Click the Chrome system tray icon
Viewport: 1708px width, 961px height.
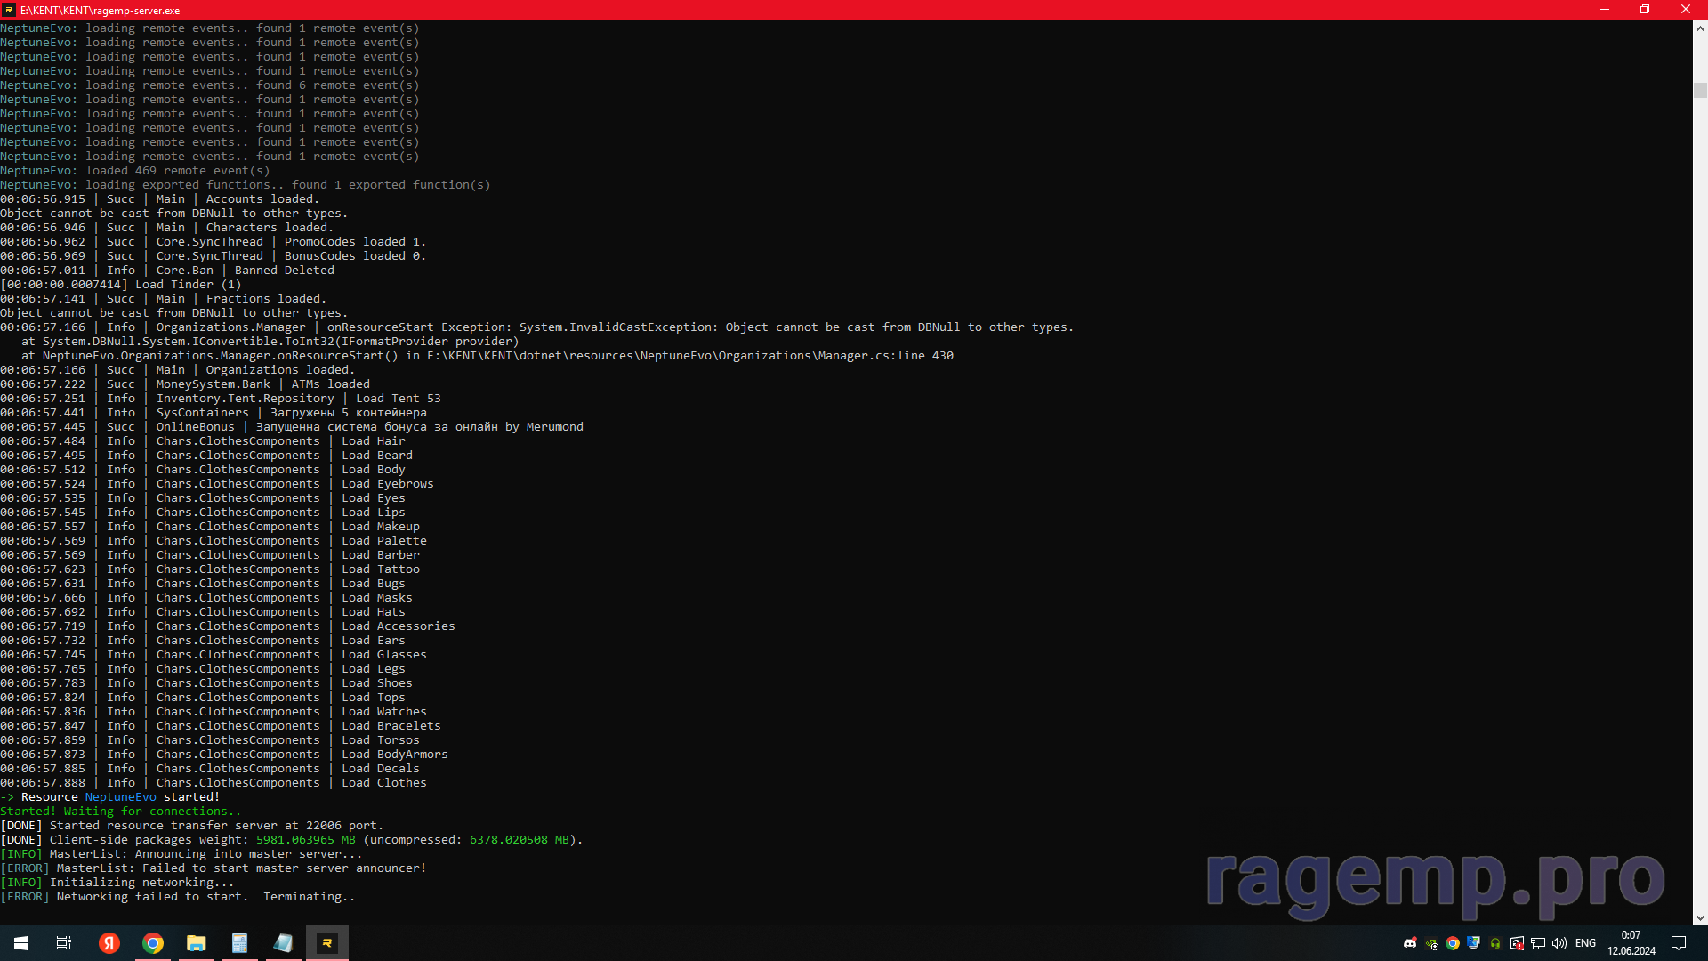click(x=1453, y=943)
